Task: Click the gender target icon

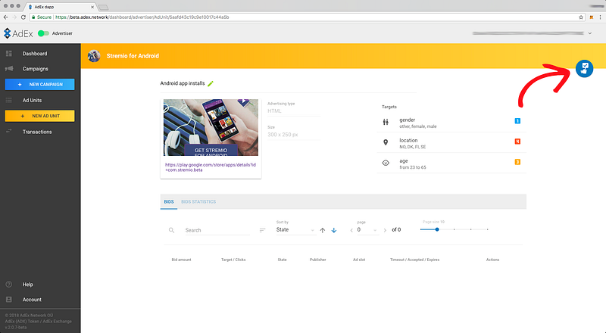Action: [386, 122]
